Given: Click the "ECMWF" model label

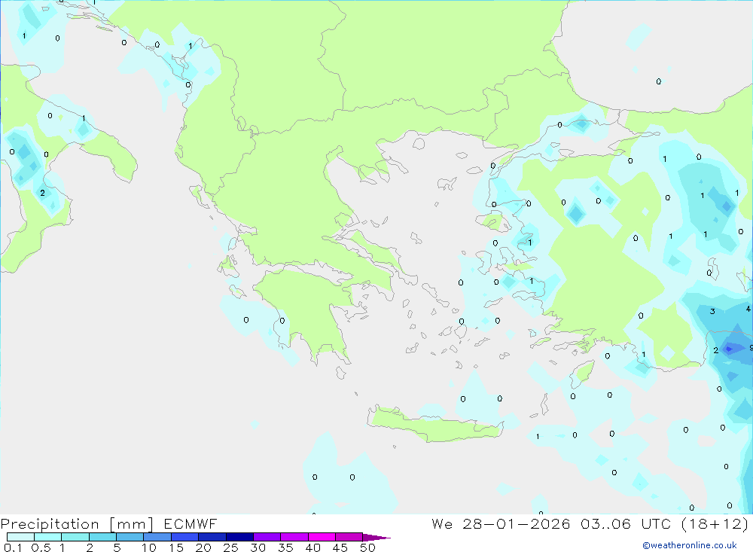Looking at the screenshot, I should click(191, 523).
